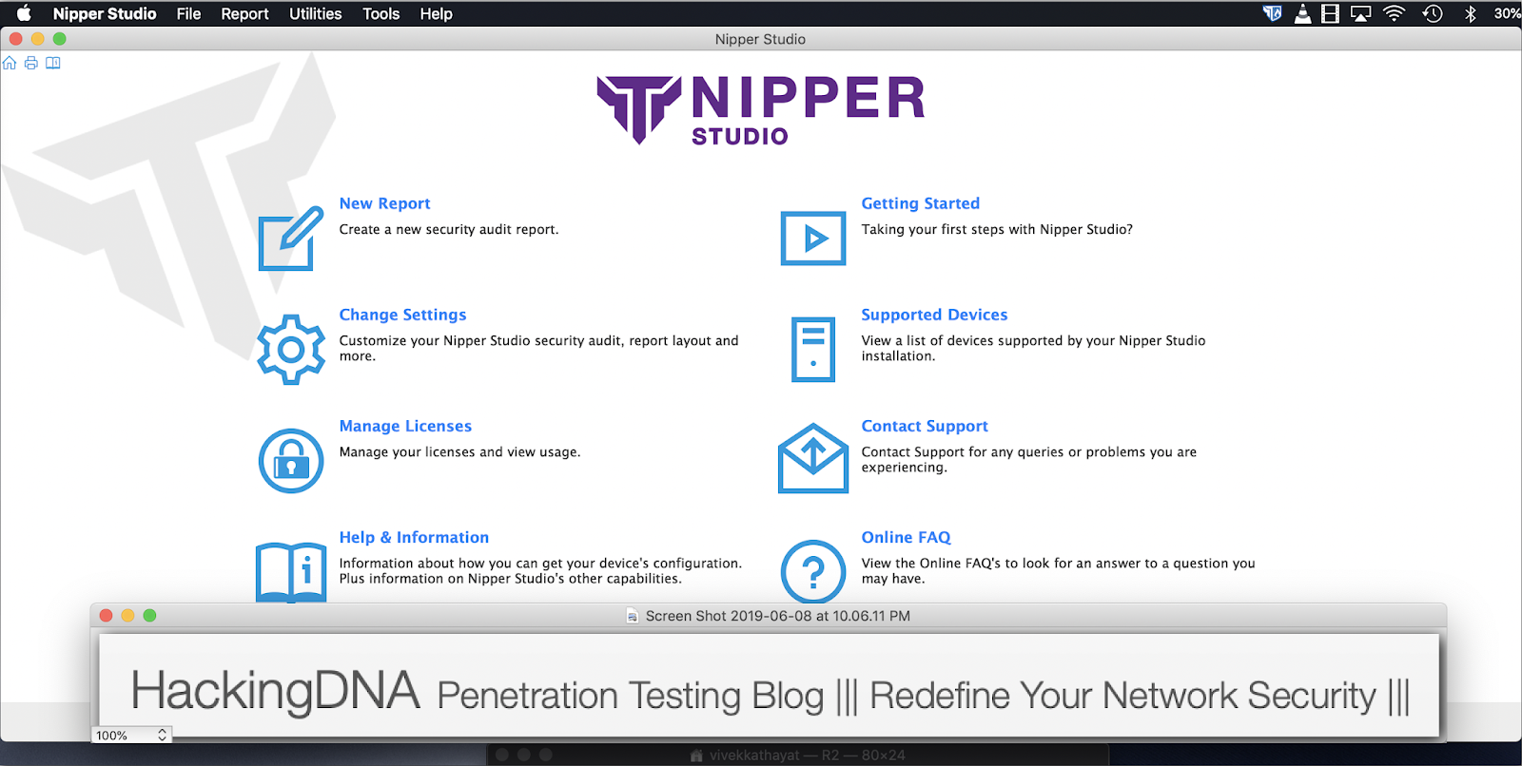The height and width of the screenshot is (766, 1522).
Task: Click the Home toolbar icon
Action: pyautogui.click(x=10, y=63)
